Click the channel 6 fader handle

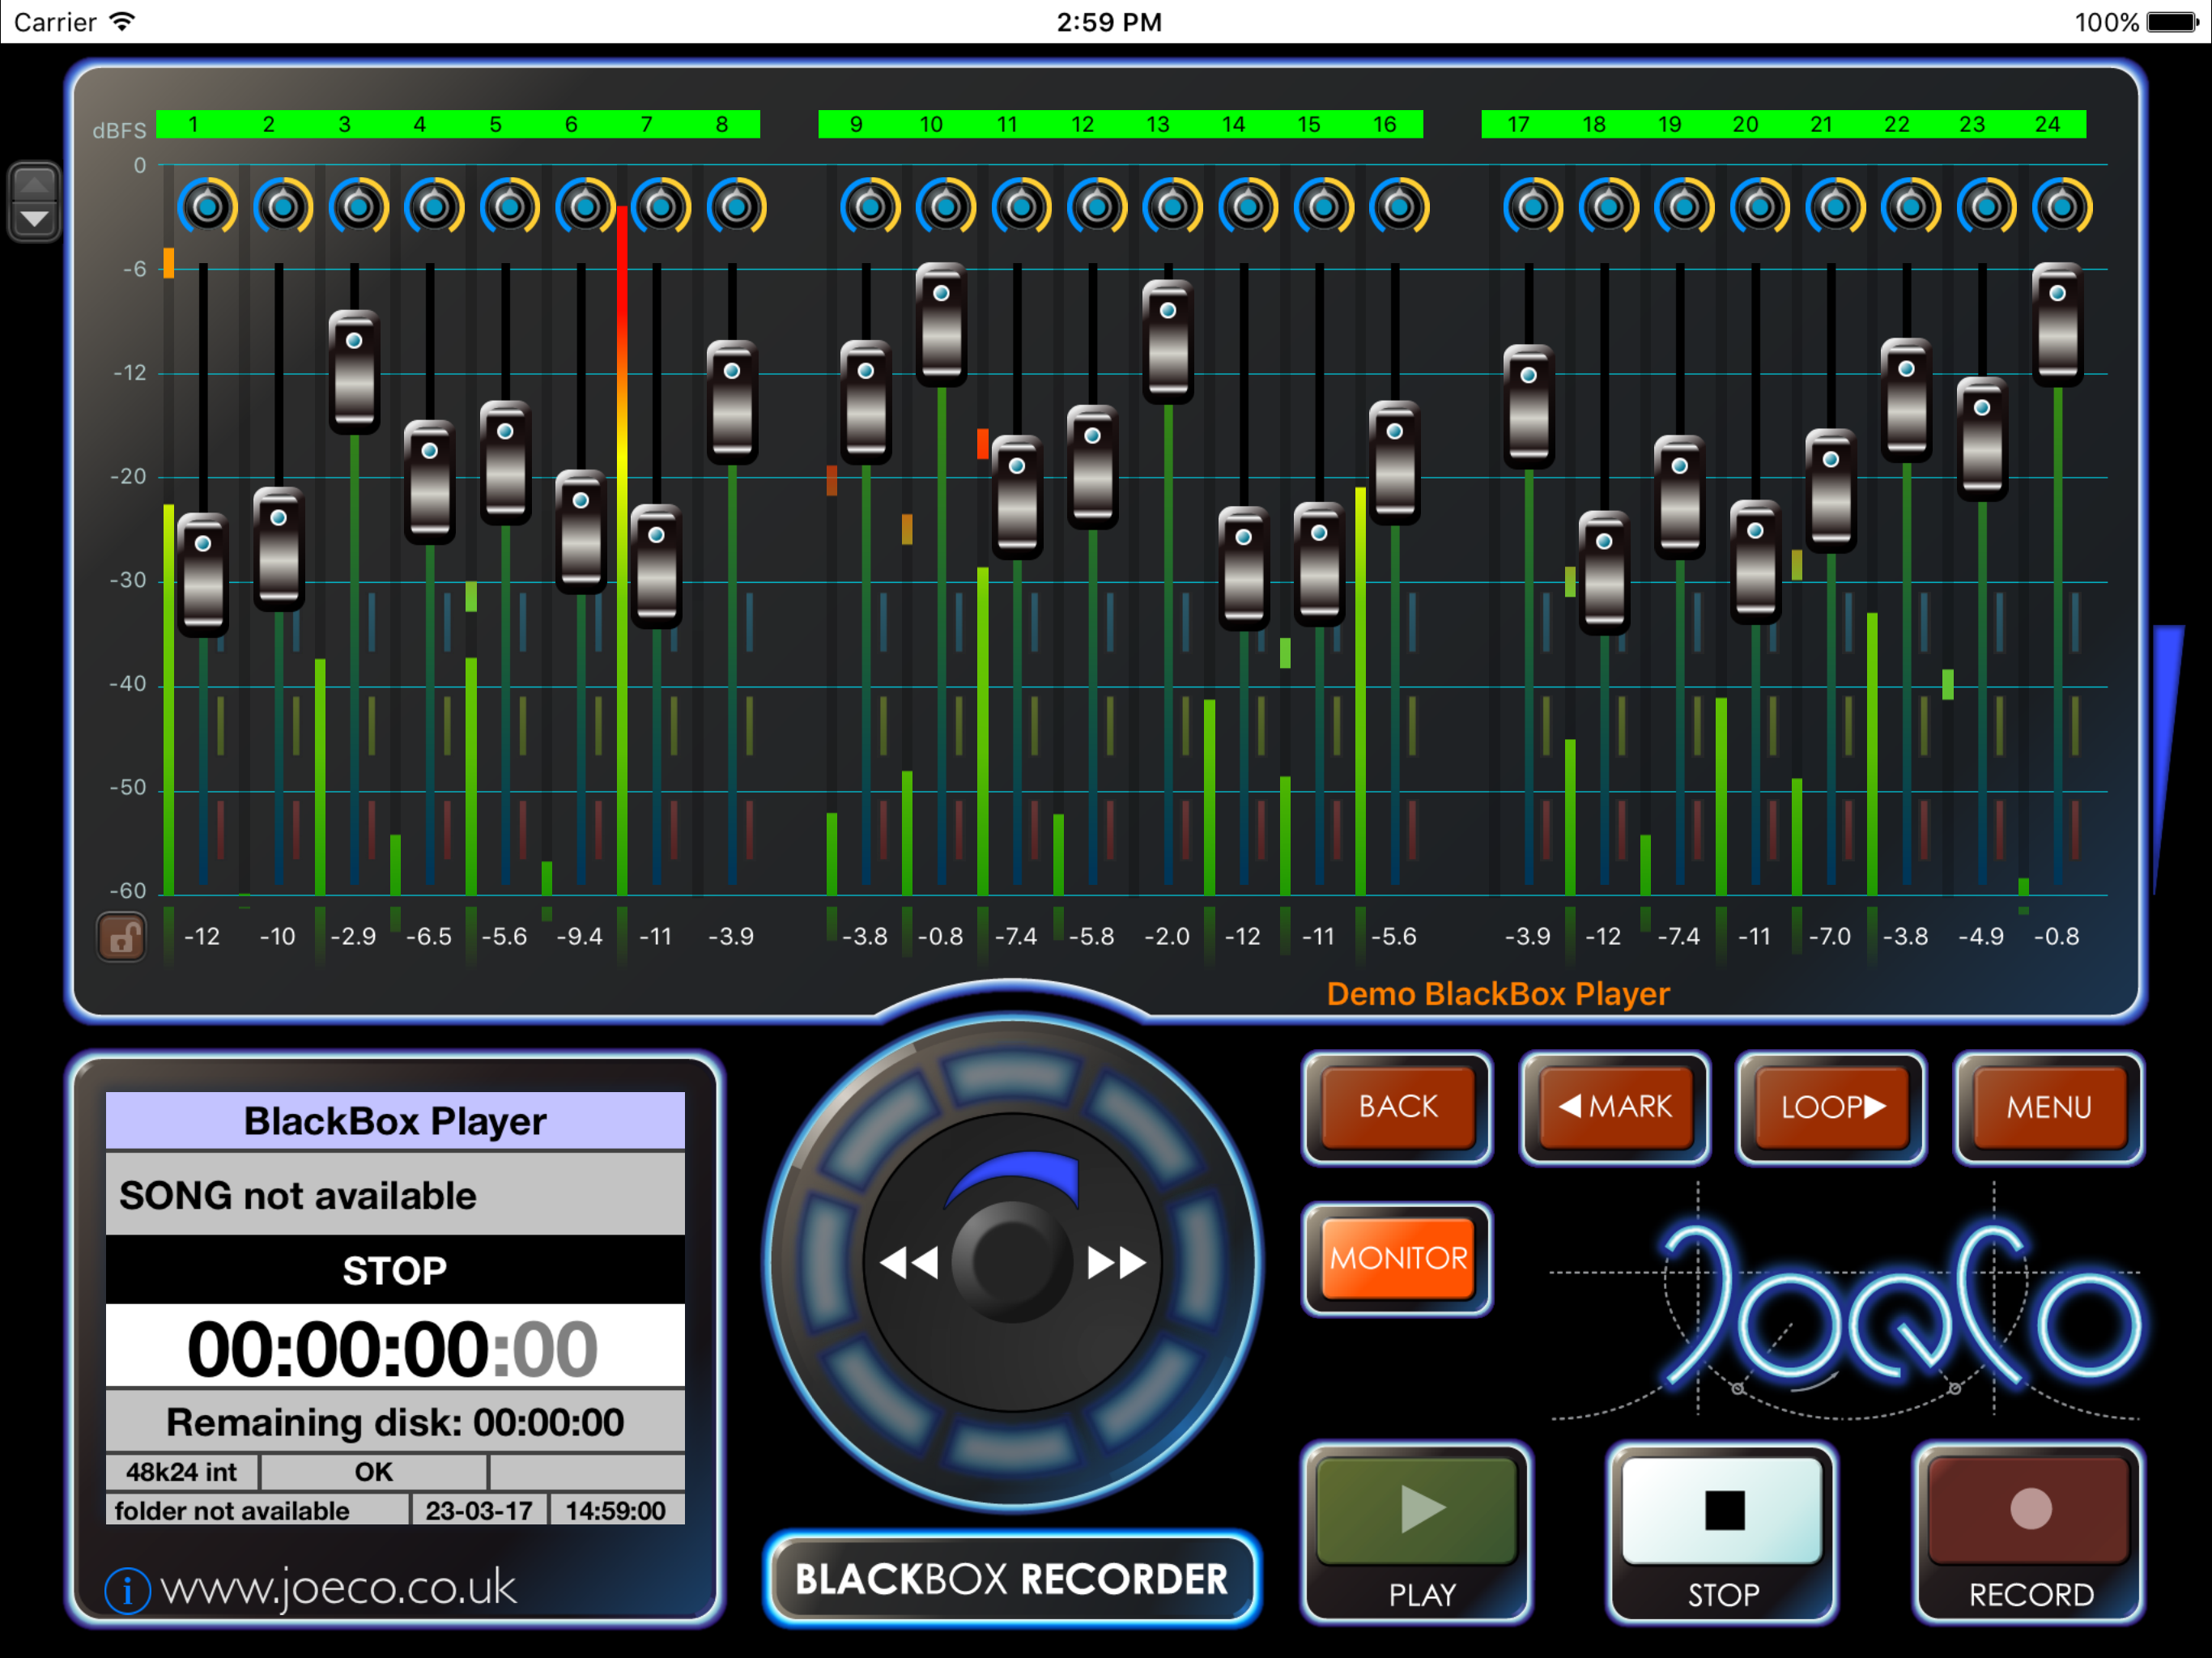[x=580, y=531]
